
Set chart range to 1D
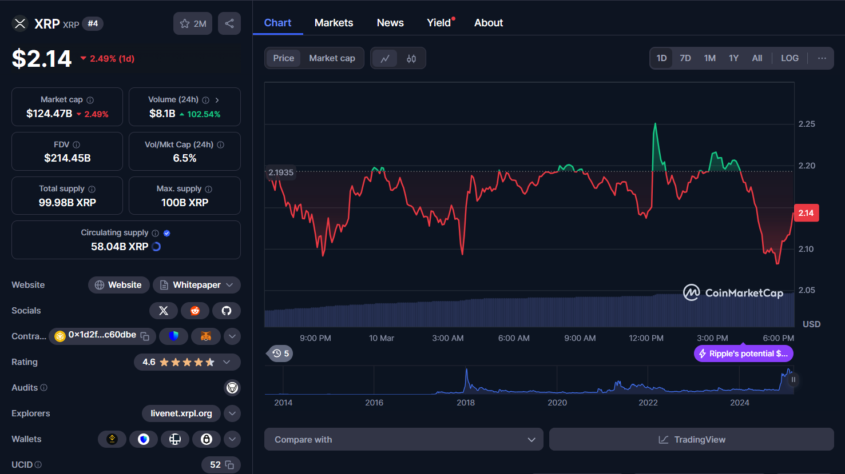pos(661,58)
